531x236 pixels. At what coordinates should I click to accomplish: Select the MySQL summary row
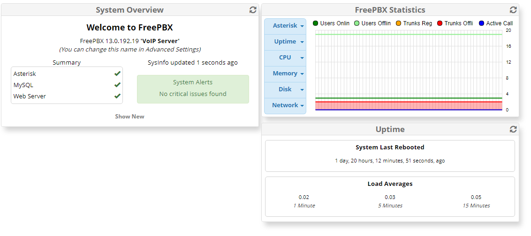67,85
